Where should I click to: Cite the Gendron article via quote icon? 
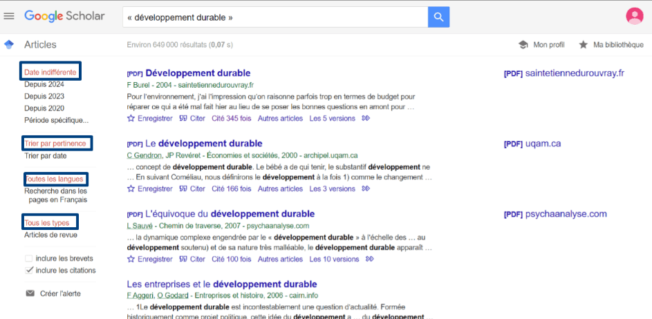(x=183, y=189)
